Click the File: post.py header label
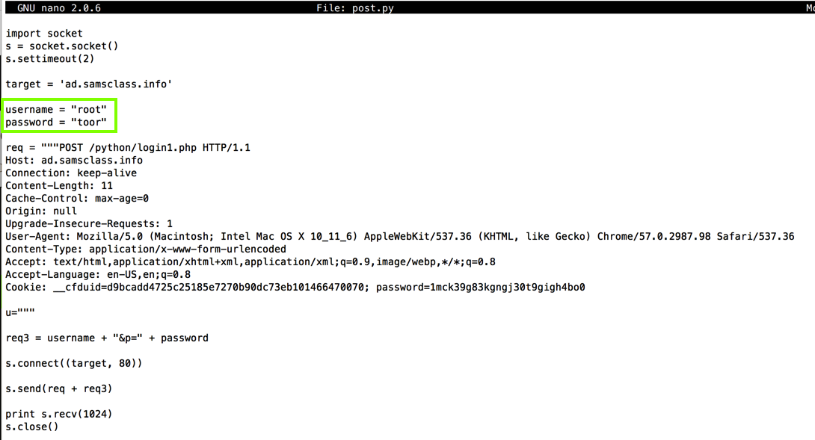Viewport: 815px width, 440px height. coord(354,8)
